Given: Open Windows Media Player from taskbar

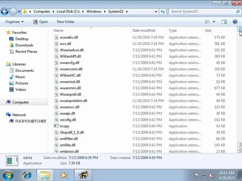Looking at the screenshot, I should tap(64, 175).
